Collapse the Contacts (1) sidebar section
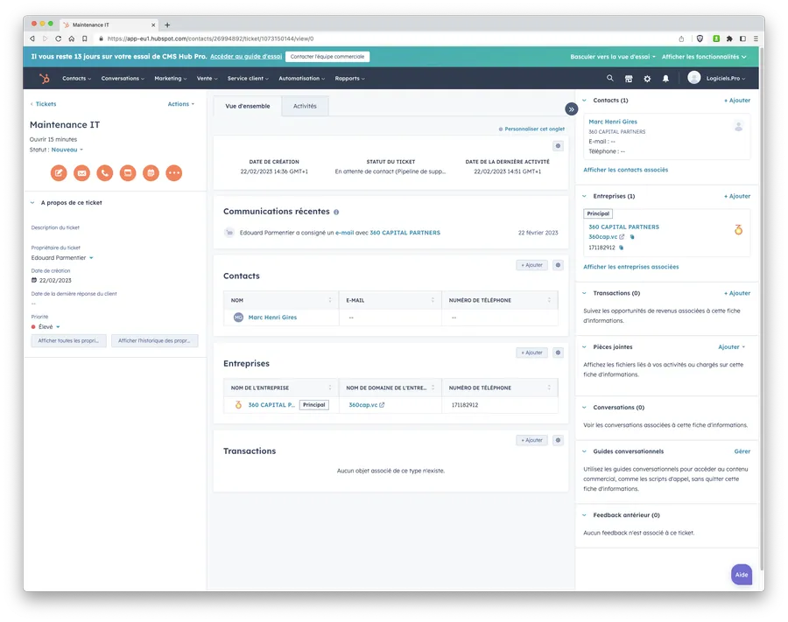Screen dimensions: 788x622 pyautogui.click(x=585, y=101)
